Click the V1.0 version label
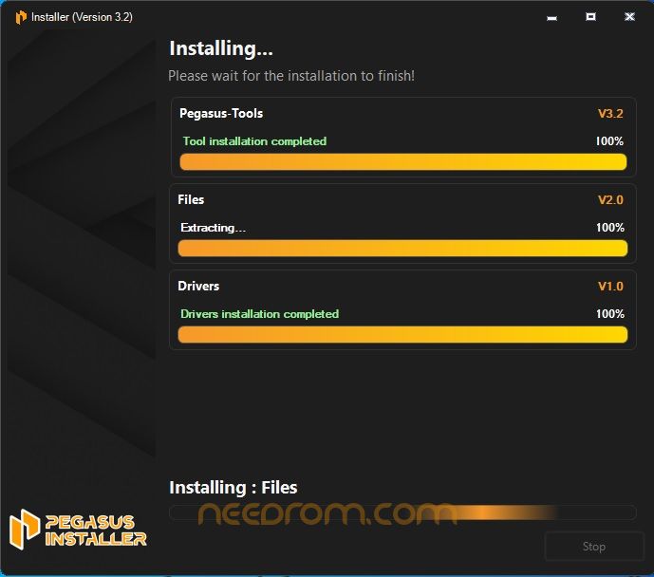 [x=610, y=287]
